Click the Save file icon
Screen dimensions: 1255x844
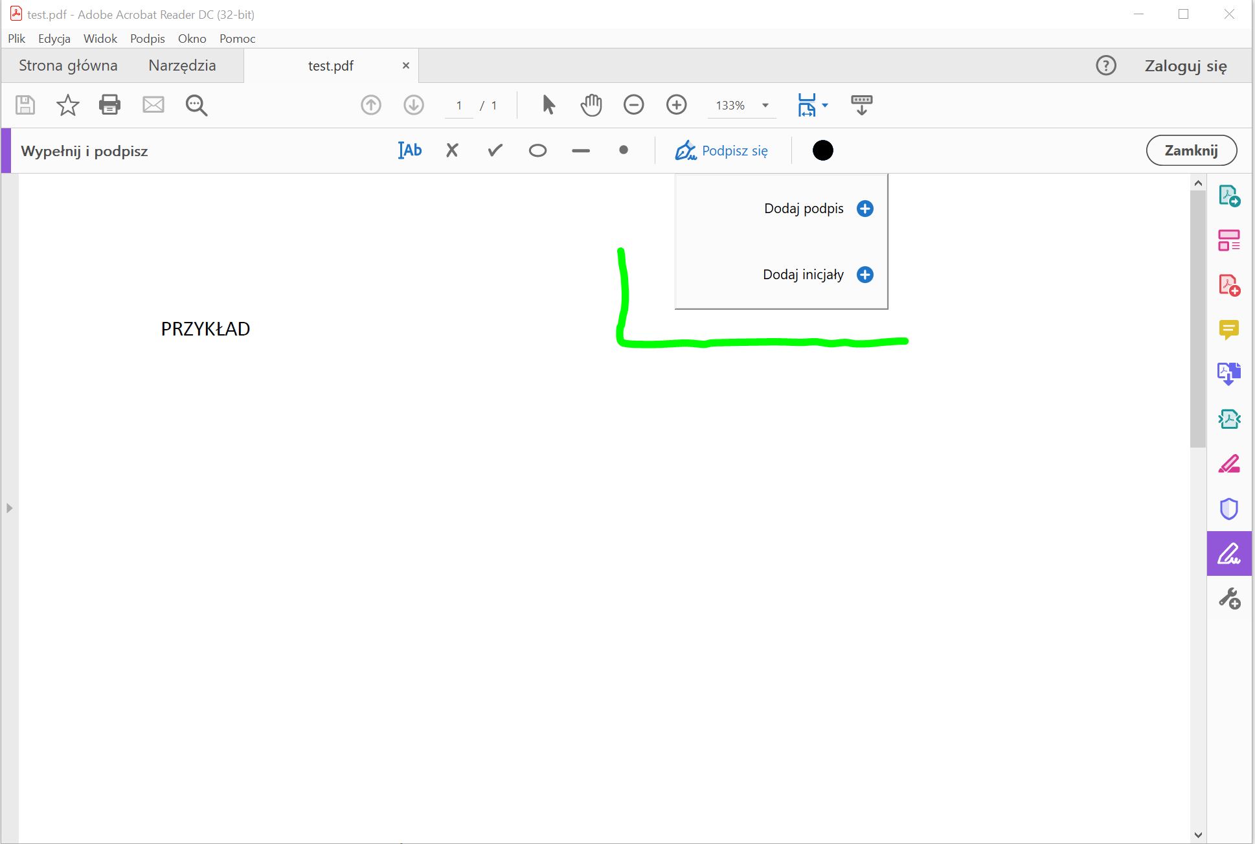click(25, 105)
